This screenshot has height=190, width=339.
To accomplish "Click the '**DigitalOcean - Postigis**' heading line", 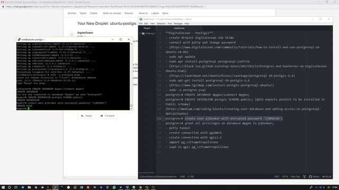I will 189,33.
